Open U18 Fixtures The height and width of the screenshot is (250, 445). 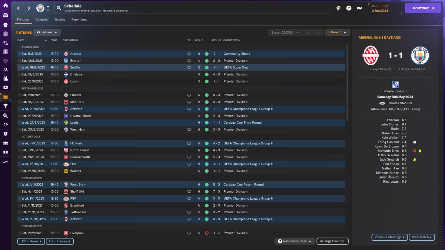click(x=60, y=241)
